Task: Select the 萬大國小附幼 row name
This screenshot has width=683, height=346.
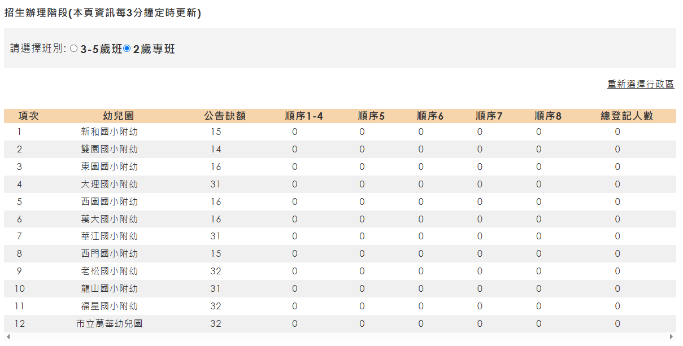Action: [x=109, y=219]
